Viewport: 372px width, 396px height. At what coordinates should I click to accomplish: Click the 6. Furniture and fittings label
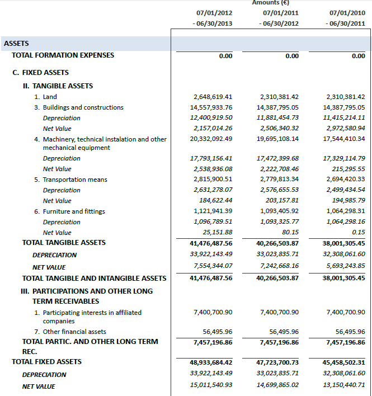69,211
